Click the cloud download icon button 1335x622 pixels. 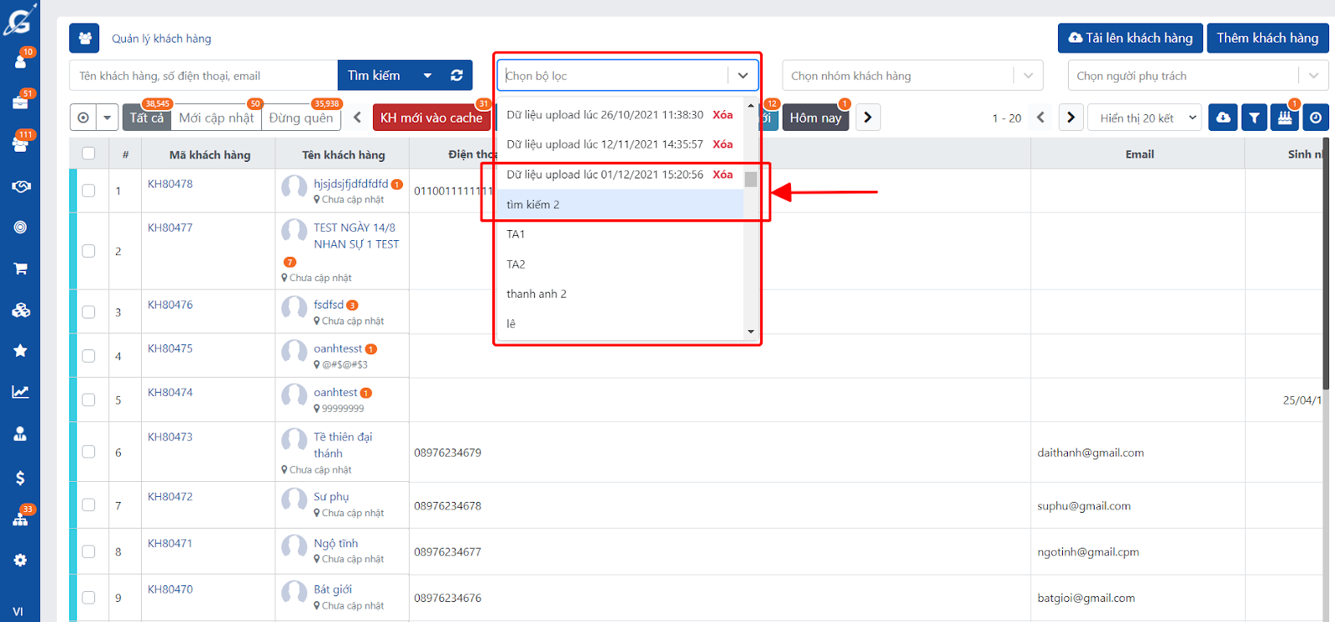pyautogui.click(x=1223, y=118)
